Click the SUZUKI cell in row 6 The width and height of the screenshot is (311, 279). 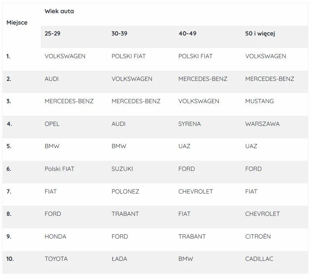(x=122, y=169)
